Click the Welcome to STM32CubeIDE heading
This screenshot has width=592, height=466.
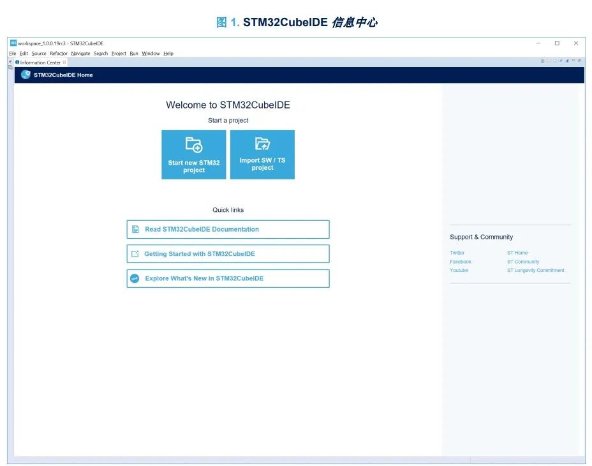pyautogui.click(x=228, y=105)
